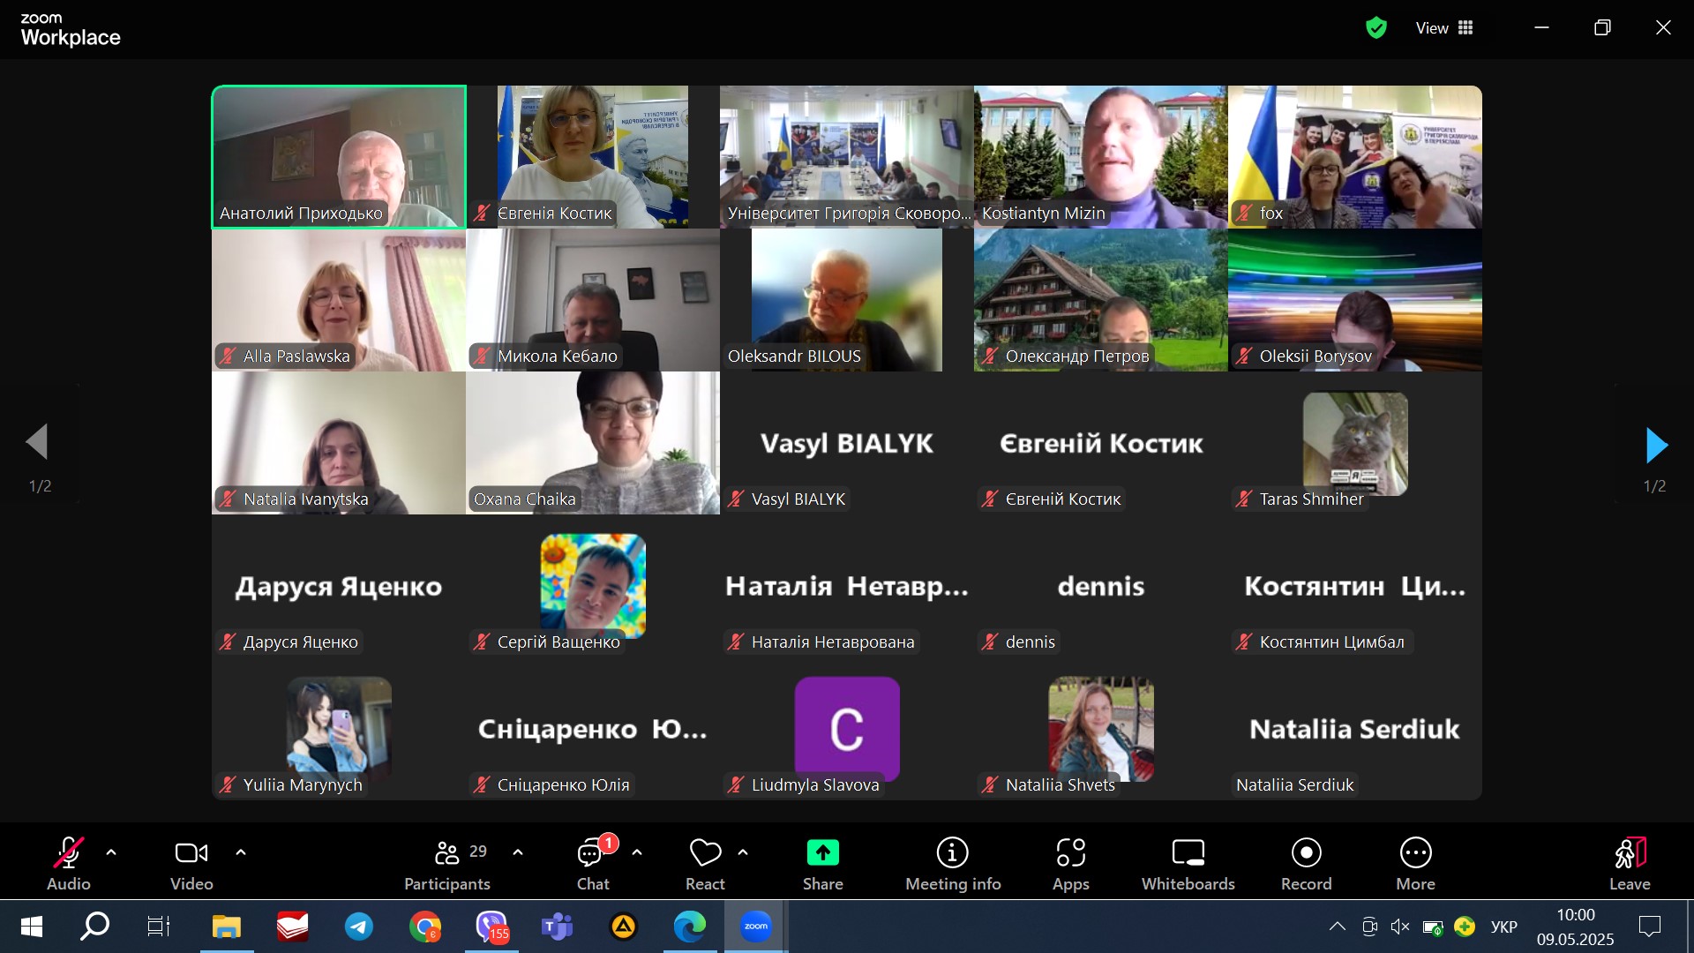Leave the meeting
The height and width of the screenshot is (953, 1694).
pos(1630,863)
